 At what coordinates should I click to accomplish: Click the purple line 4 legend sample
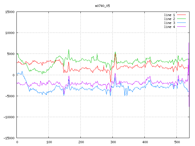point(182,27)
